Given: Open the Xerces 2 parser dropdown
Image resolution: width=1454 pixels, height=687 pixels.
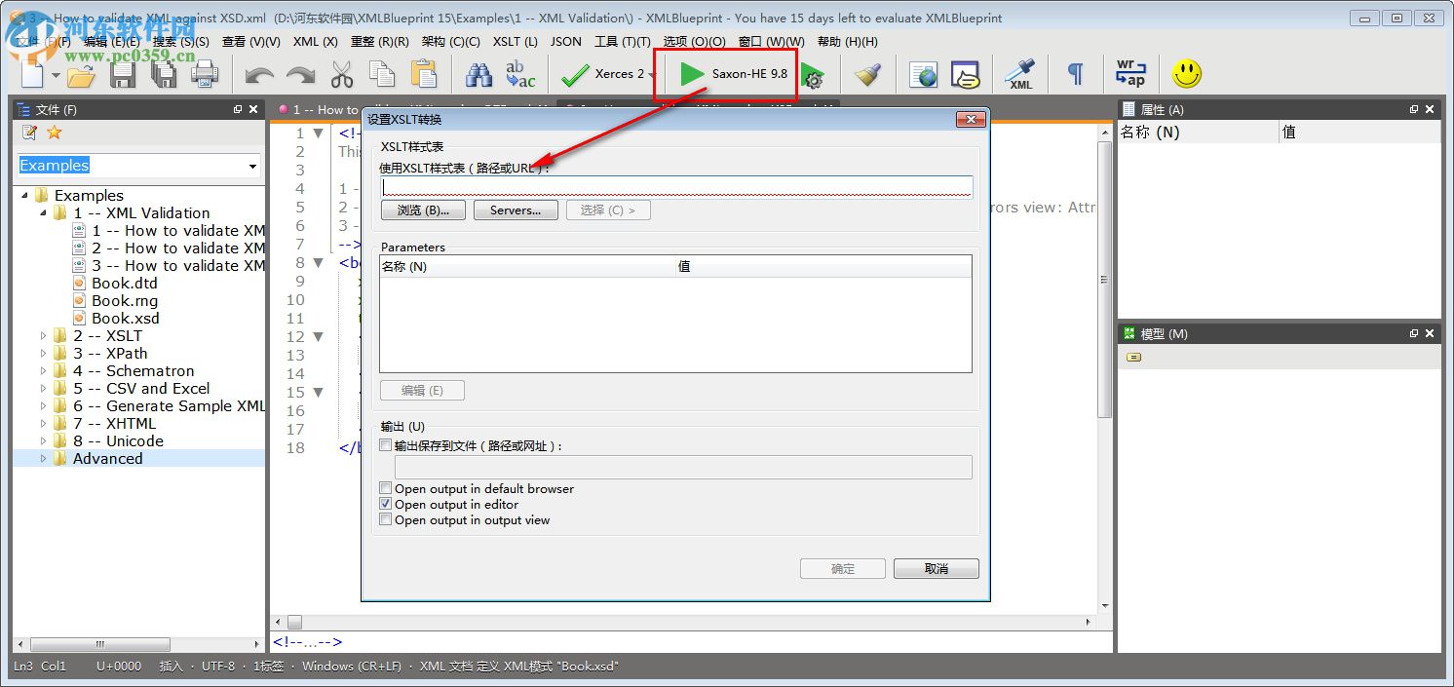Looking at the screenshot, I should coord(651,74).
